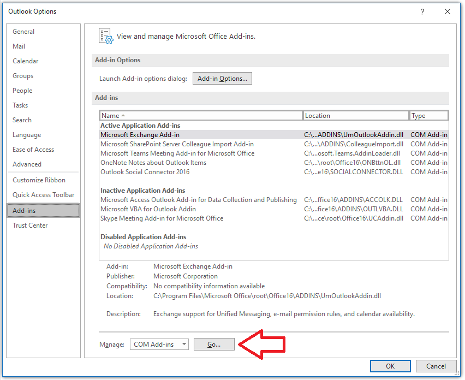The image size is (465, 380).
Task: Click Disabled Application Add-ins group heading
Action: tap(143, 237)
